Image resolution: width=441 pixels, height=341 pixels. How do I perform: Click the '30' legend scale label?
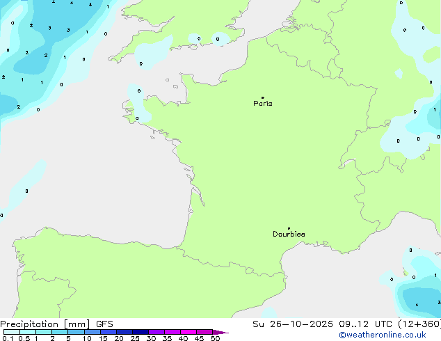[x=151, y=338]
